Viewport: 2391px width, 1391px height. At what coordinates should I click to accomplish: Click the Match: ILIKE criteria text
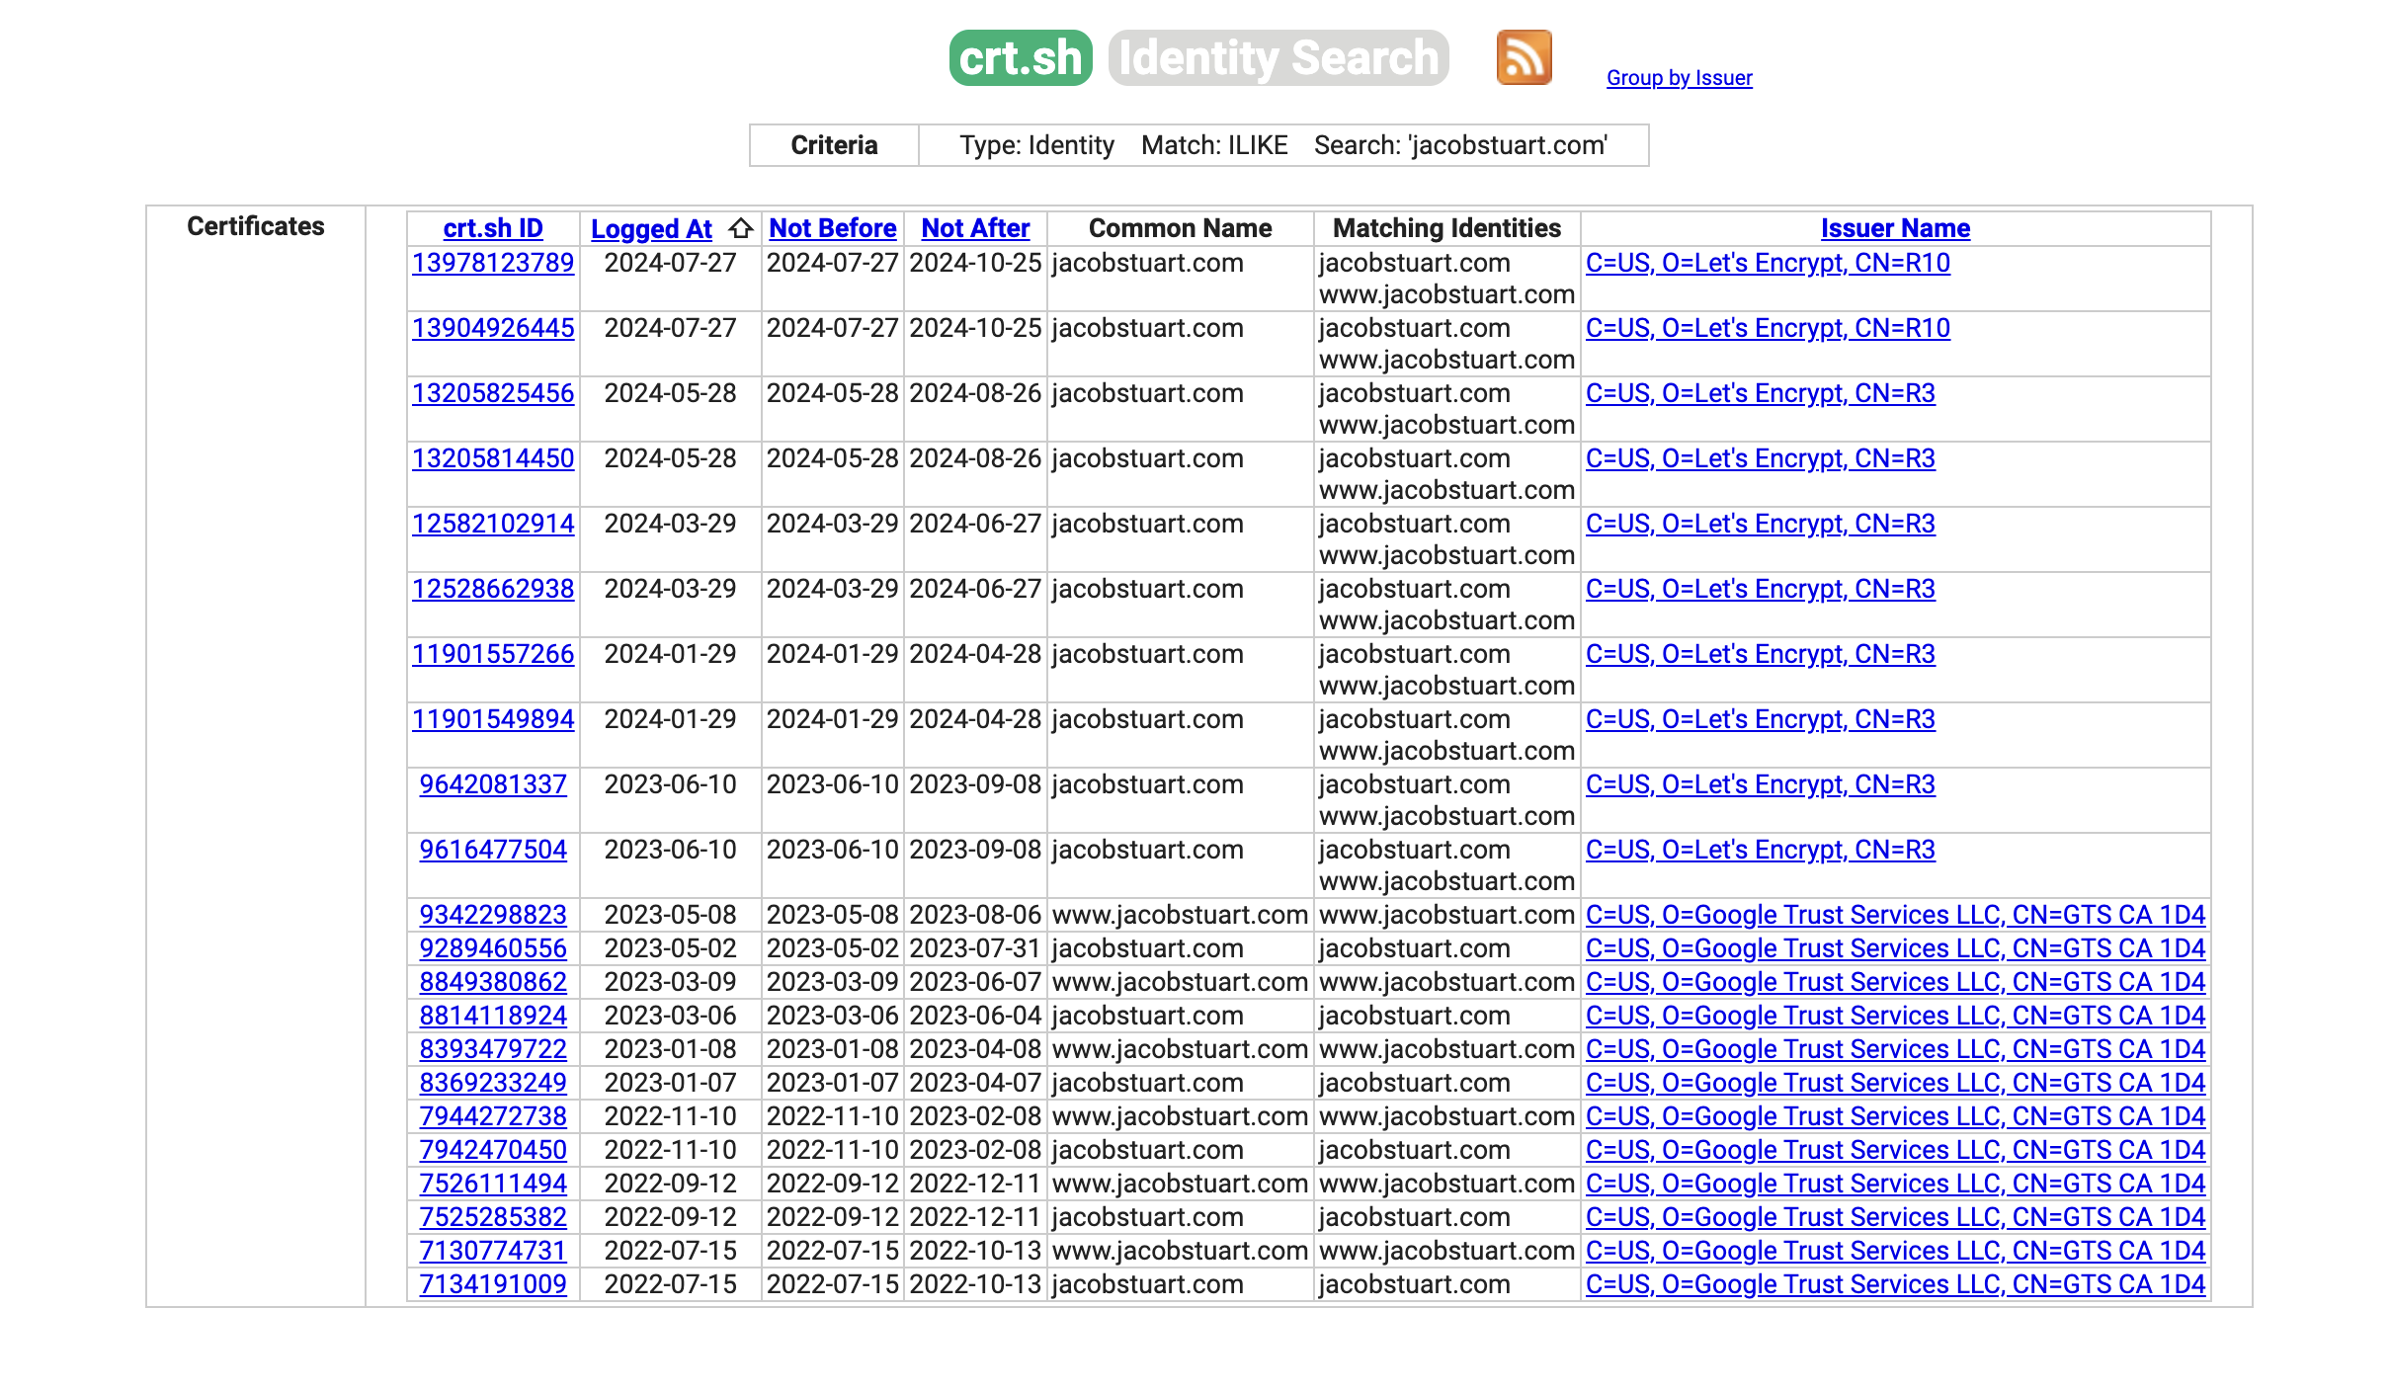coord(1214,145)
